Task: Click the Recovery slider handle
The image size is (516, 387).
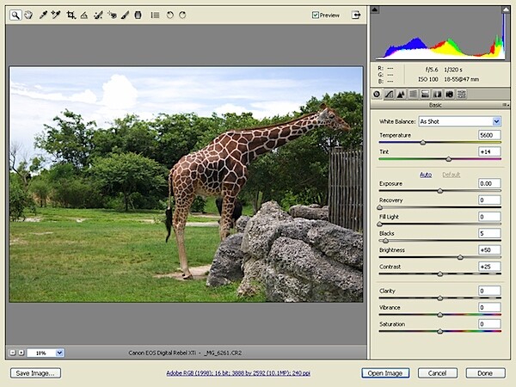Action: 380,207
